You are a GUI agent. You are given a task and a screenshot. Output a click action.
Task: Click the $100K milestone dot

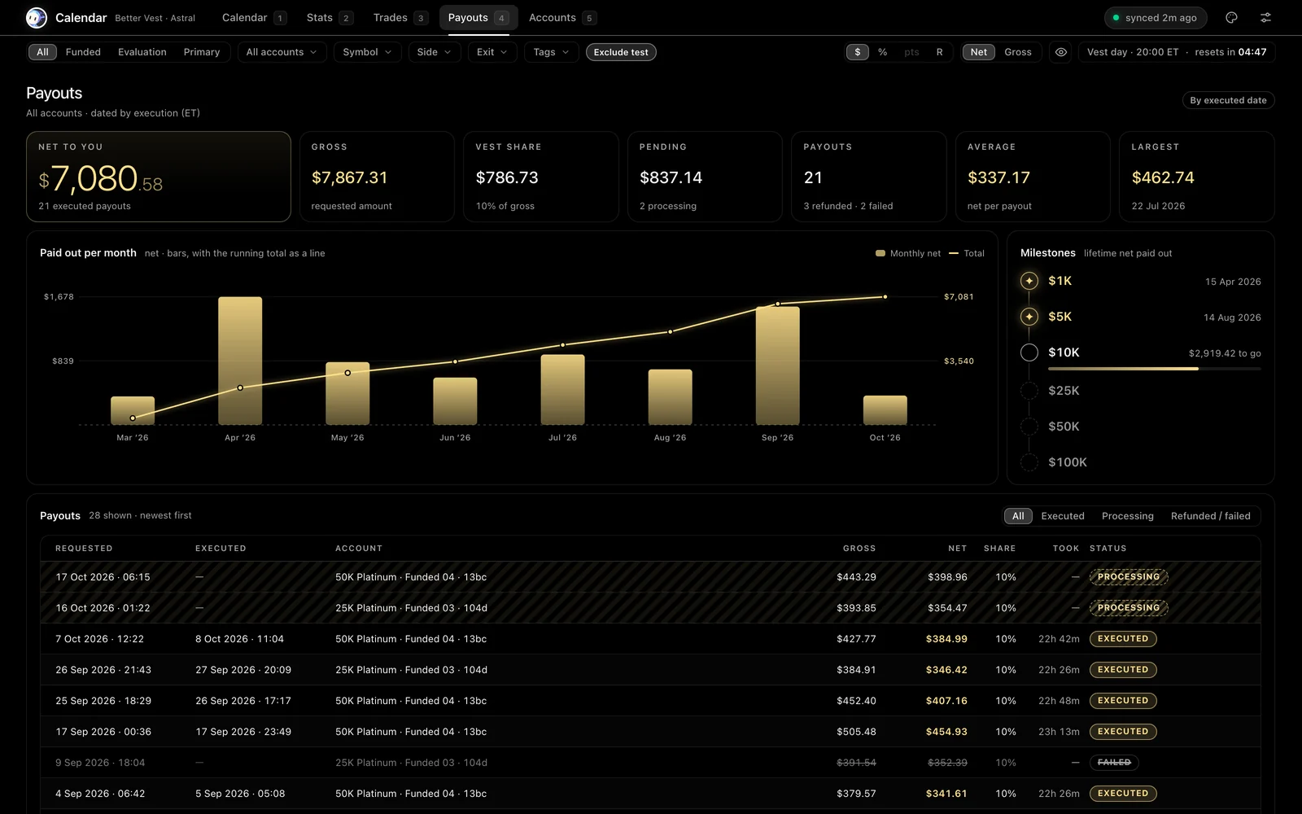coord(1029,462)
